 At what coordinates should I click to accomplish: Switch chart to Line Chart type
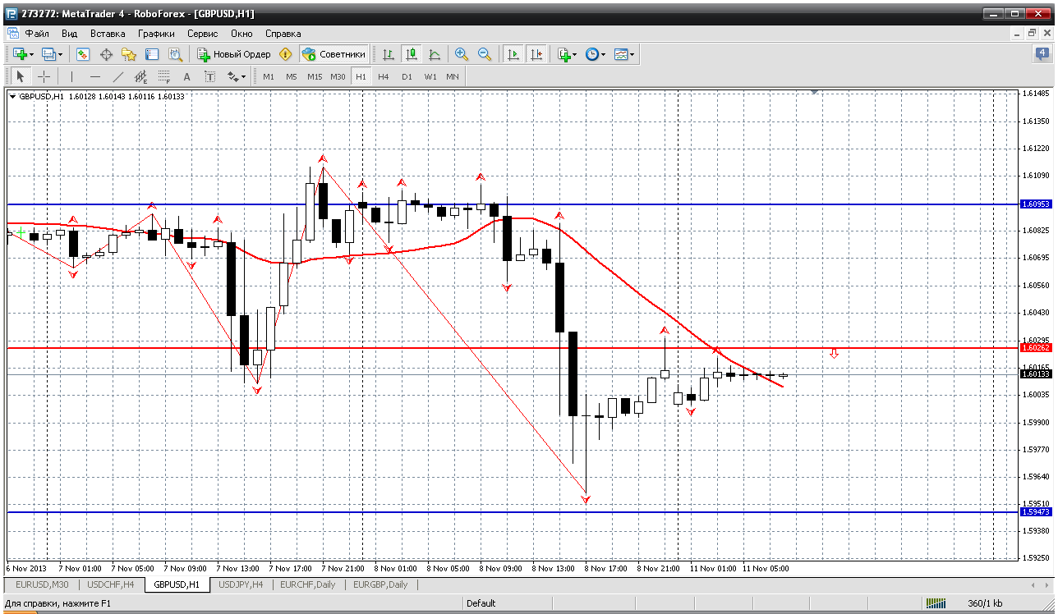[x=435, y=54]
